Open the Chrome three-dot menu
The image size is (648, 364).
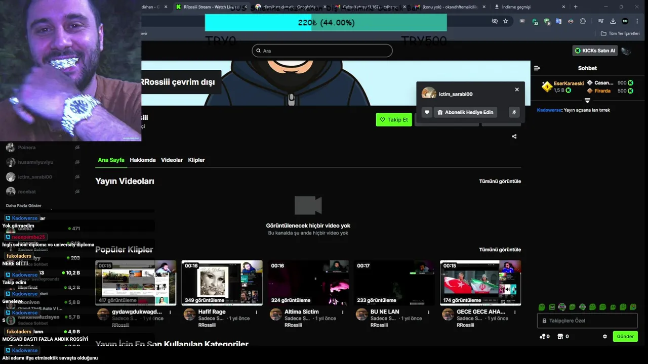(637, 21)
